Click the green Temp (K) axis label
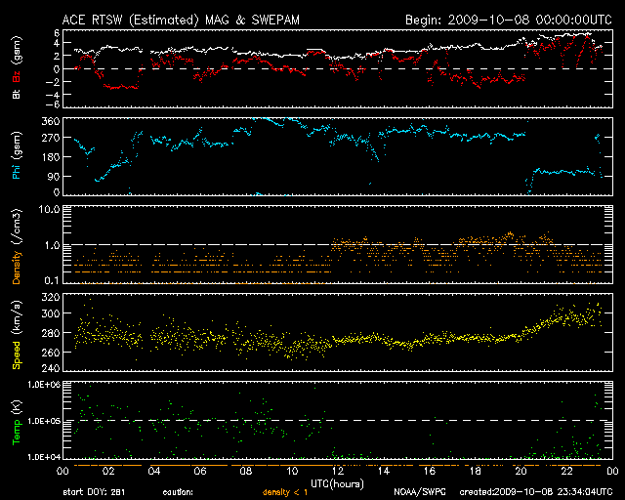Viewport: 625px width, 500px height. (17, 422)
